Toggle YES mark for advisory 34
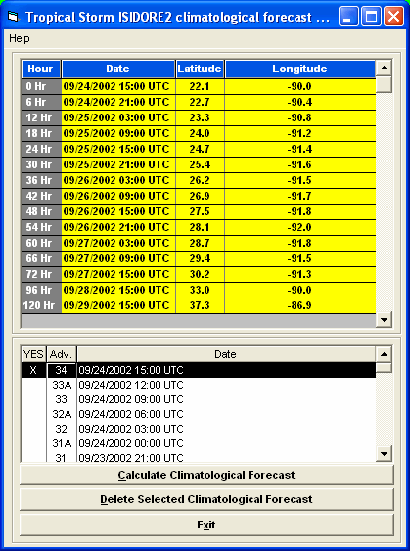This screenshot has height=551, width=410. (33, 370)
